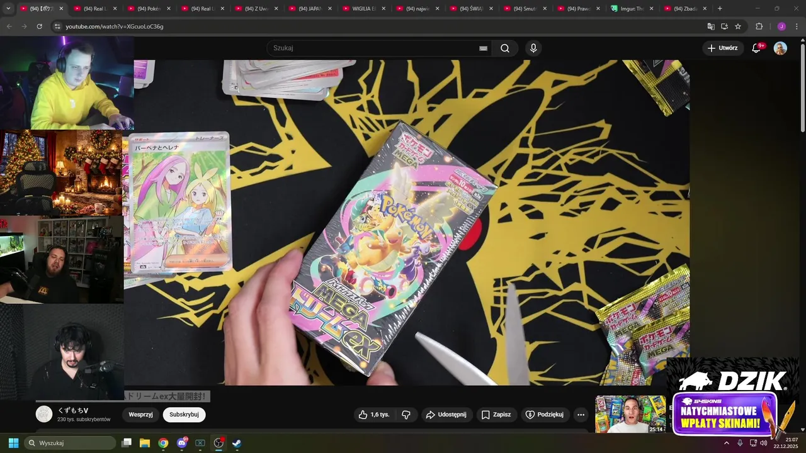Click the install app icon in address bar
Image resolution: width=806 pixels, height=453 pixels.
724,26
